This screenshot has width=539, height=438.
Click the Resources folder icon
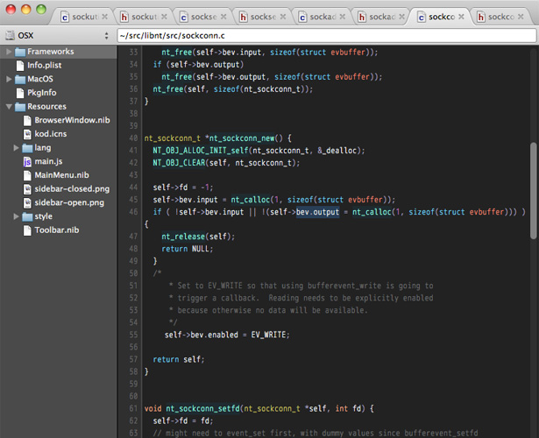point(20,107)
